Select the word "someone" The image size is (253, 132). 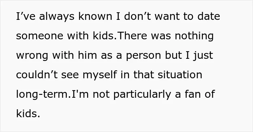39,36
